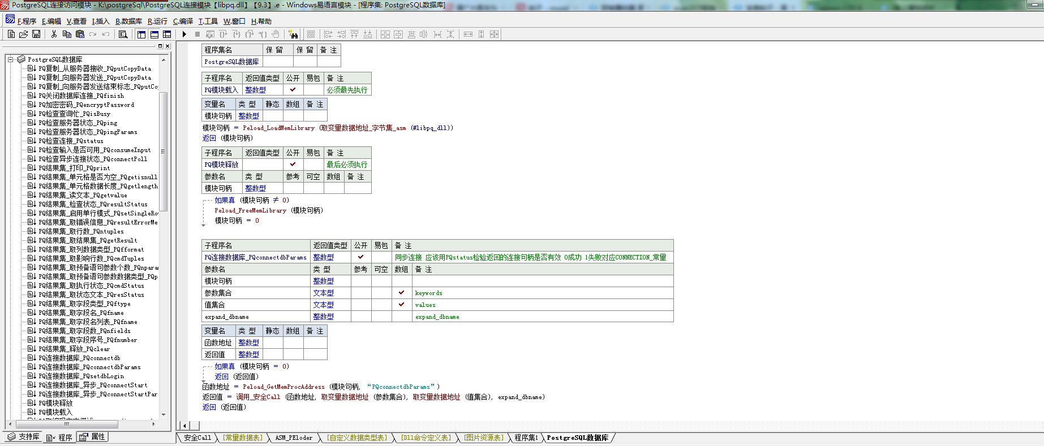1044x446 pixels.
Task: Click the second window layout icon
Action: (154, 34)
